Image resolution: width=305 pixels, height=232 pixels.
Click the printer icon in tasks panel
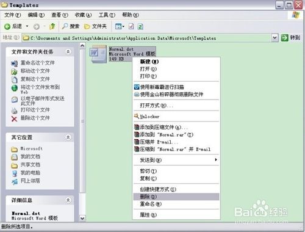[14, 111]
